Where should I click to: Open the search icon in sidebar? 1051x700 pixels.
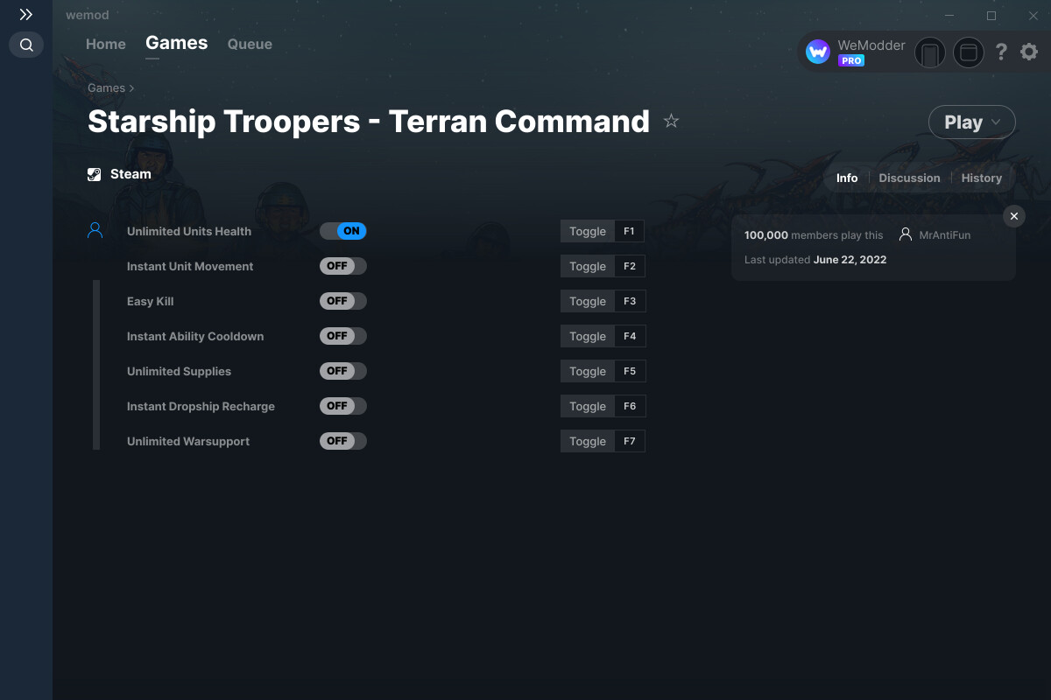pyautogui.click(x=26, y=45)
